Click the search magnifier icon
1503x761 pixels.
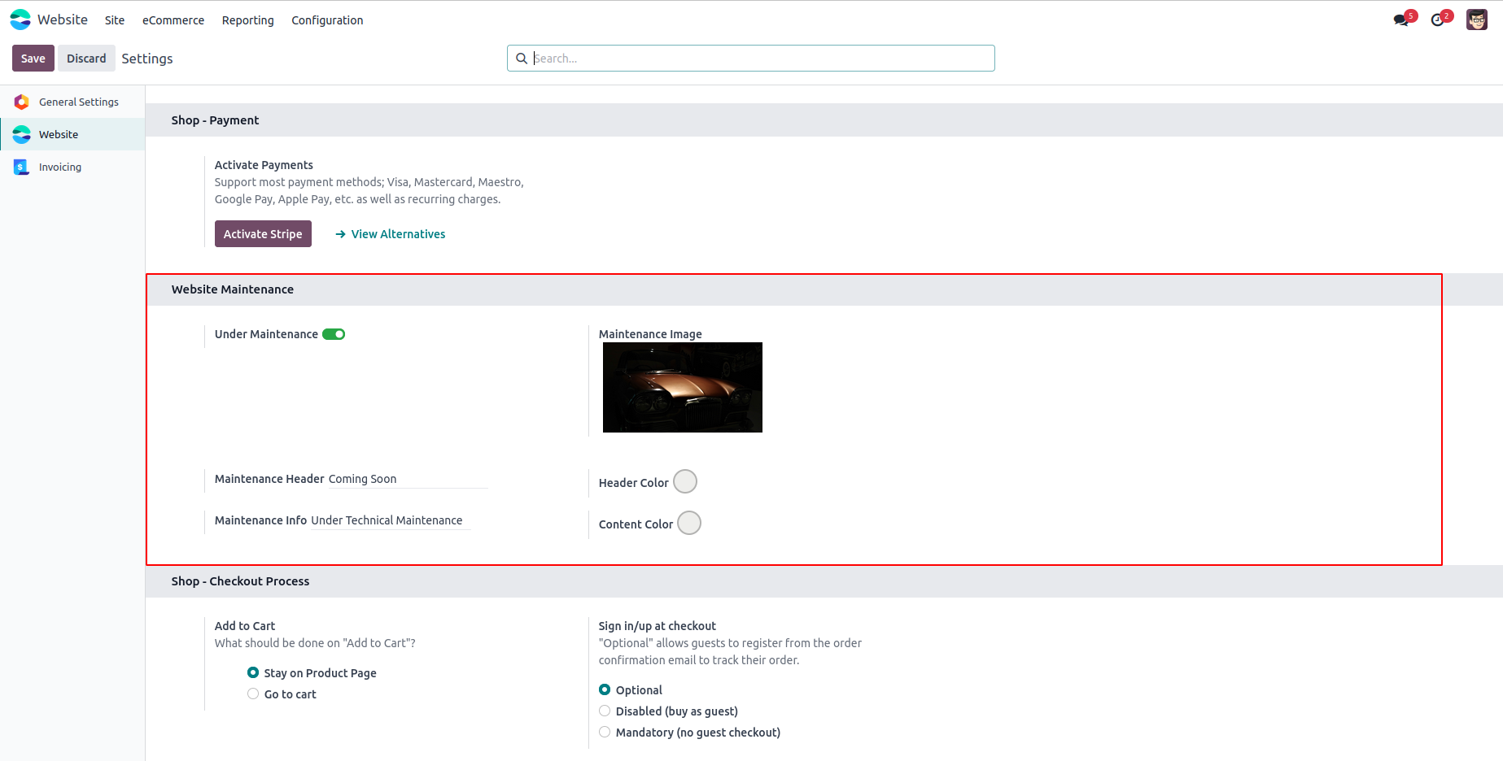(522, 59)
